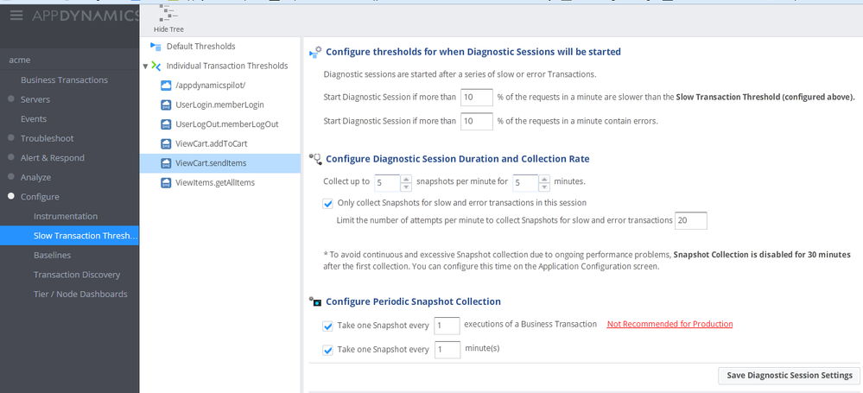
Task: Click icon beside ViewItems.getAllItems
Action: pyautogui.click(x=166, y=183)
